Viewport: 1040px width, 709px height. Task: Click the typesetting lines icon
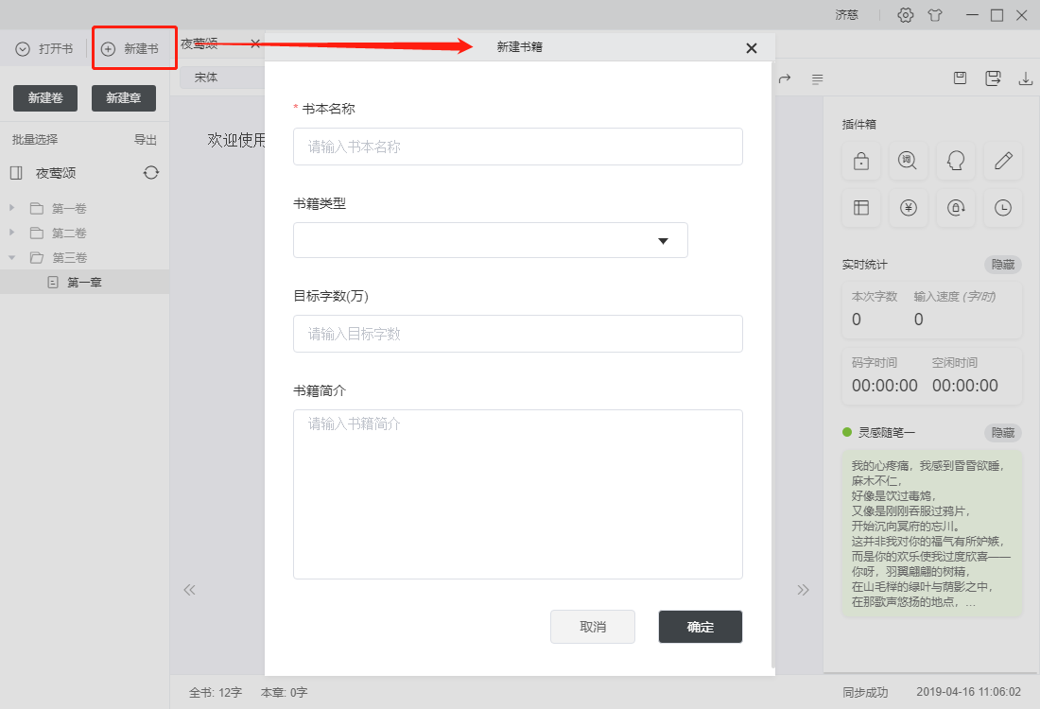click(817, 78)
